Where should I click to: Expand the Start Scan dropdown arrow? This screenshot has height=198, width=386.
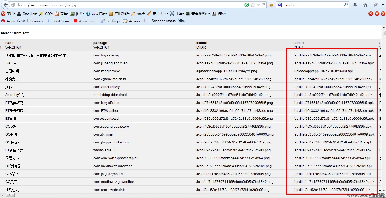pos(71,21)
